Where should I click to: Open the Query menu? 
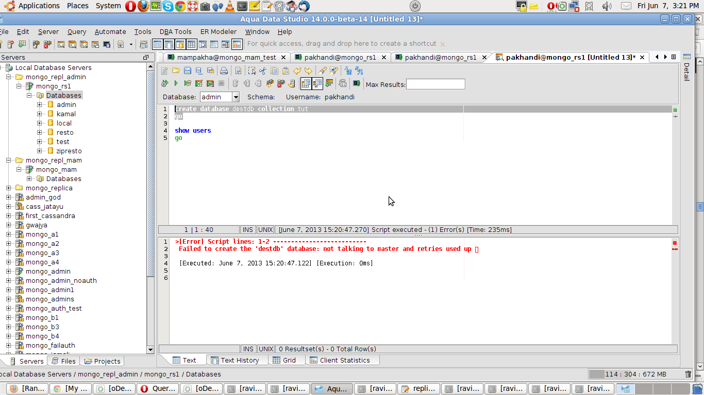point(77,31)
